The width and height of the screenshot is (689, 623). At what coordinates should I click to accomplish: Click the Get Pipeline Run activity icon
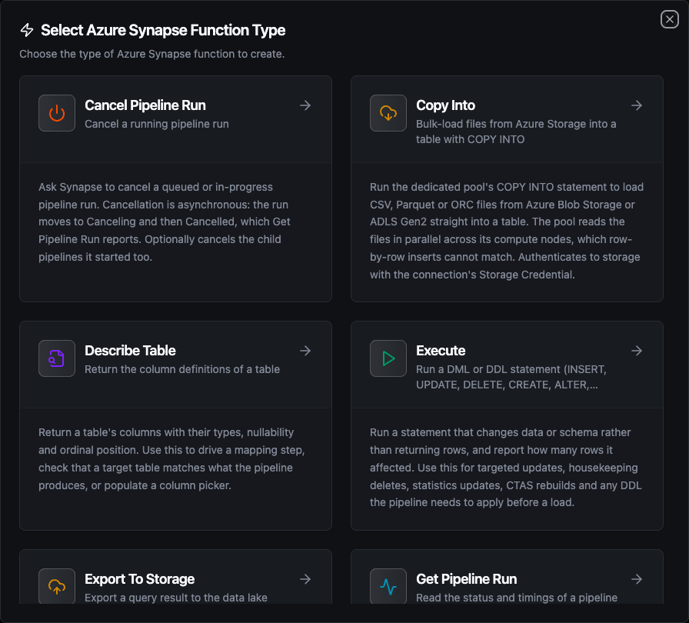[388, 586]
